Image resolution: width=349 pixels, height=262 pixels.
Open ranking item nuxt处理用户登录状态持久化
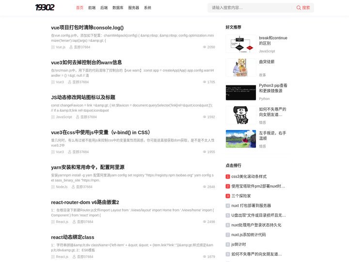coord(256,225)
